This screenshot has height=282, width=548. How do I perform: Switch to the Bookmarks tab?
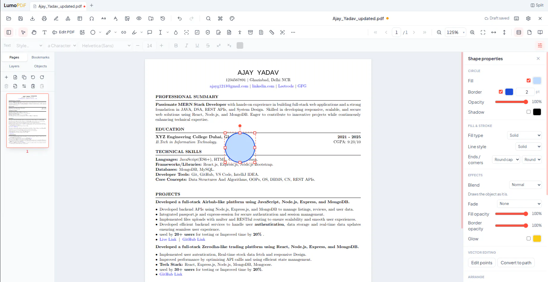pos(41,57)
